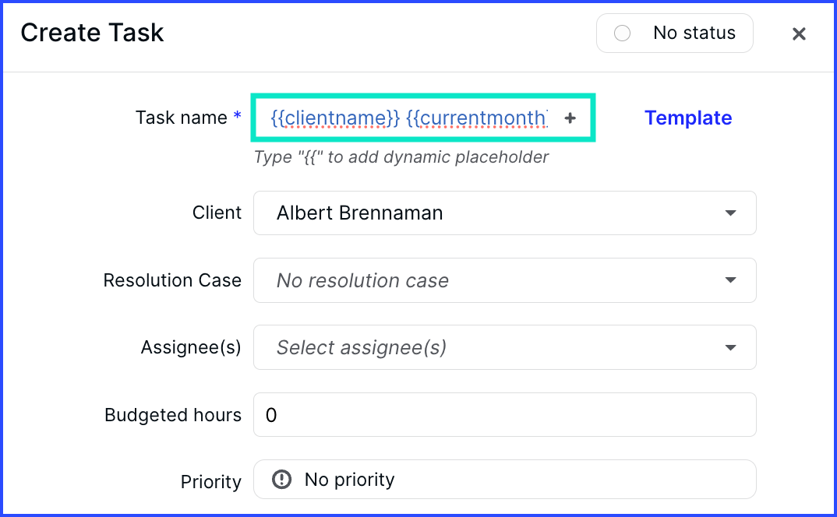
Task: Open the No status selector button
Action: 675,33
